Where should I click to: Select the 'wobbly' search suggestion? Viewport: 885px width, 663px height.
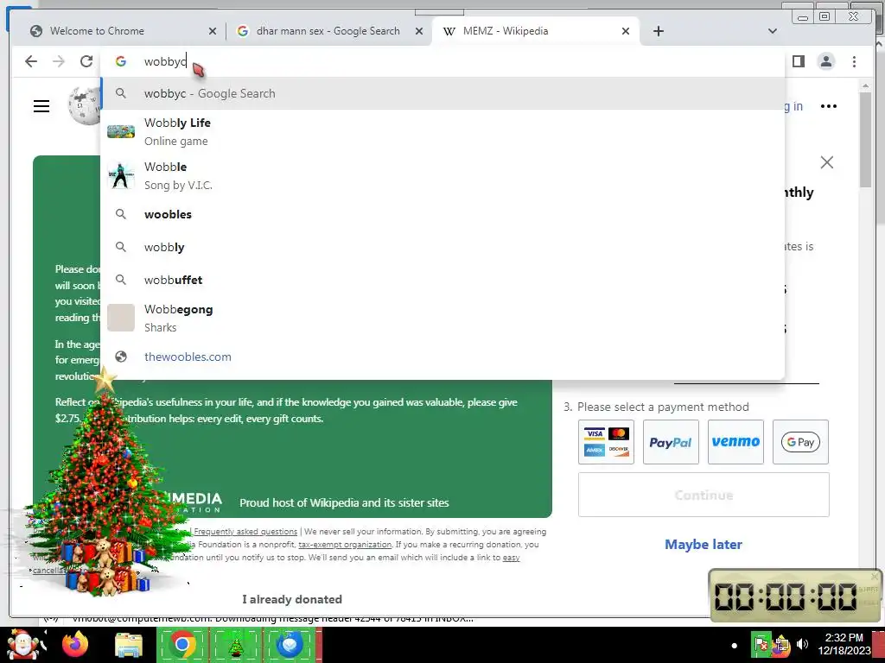pos(442,247)
